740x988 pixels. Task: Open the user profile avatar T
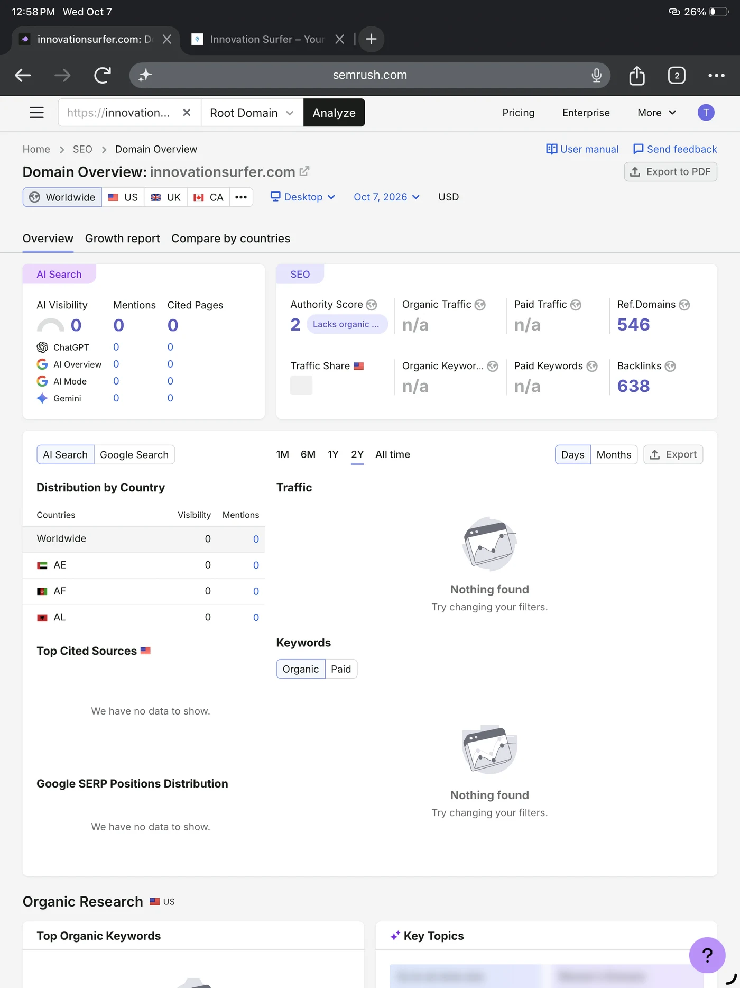click(x=706, y=113)
